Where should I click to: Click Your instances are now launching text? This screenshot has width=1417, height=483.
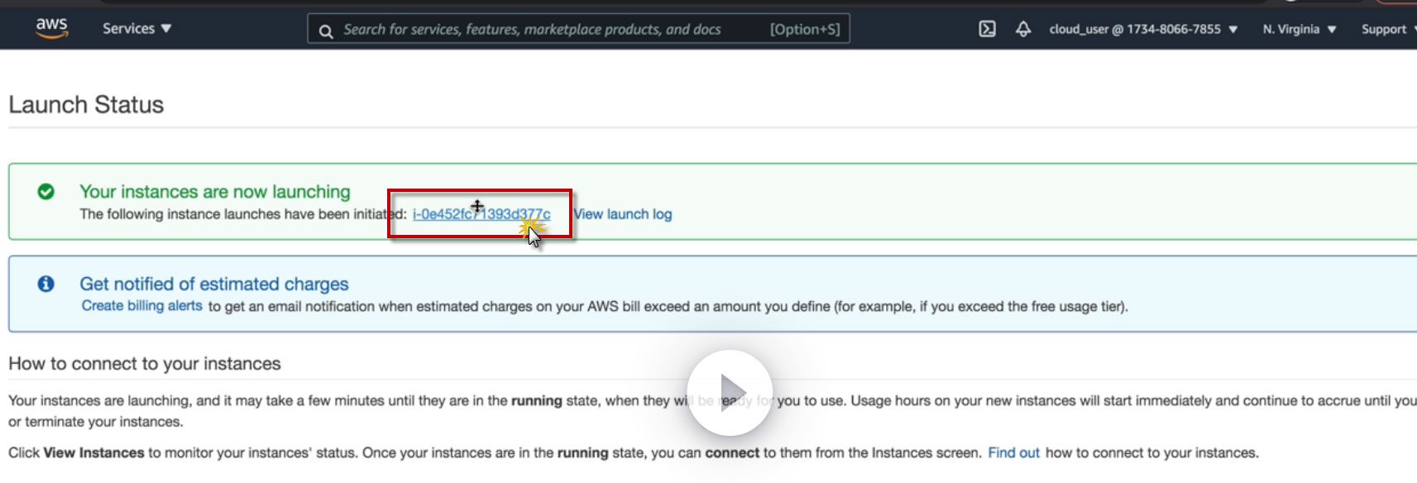point(215,192)
